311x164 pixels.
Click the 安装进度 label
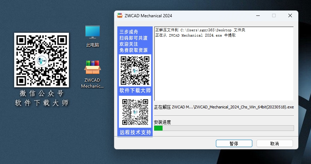pos(163,122)
